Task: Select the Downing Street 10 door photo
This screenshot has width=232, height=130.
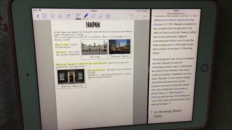Action: [x=71, y=77]
